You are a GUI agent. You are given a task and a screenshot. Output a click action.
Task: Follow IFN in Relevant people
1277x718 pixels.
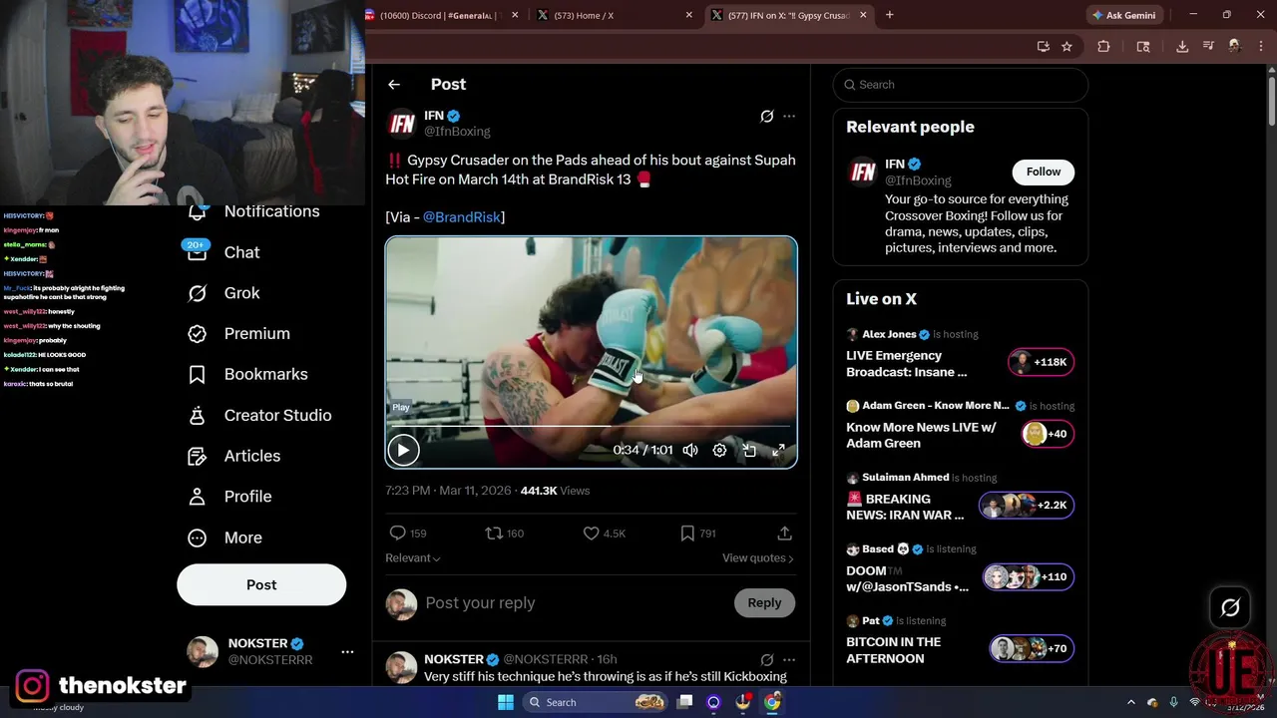[x=1044, y=172]
